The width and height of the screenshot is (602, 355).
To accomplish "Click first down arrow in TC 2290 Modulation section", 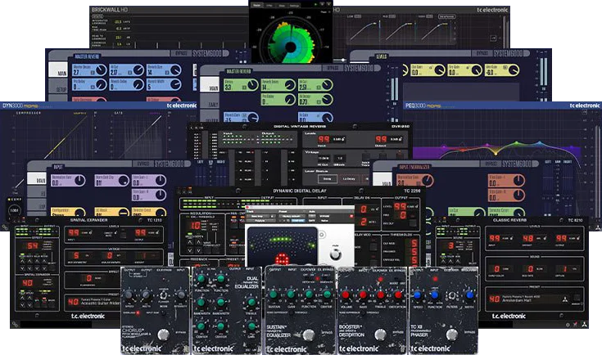I will pos(190,250).
